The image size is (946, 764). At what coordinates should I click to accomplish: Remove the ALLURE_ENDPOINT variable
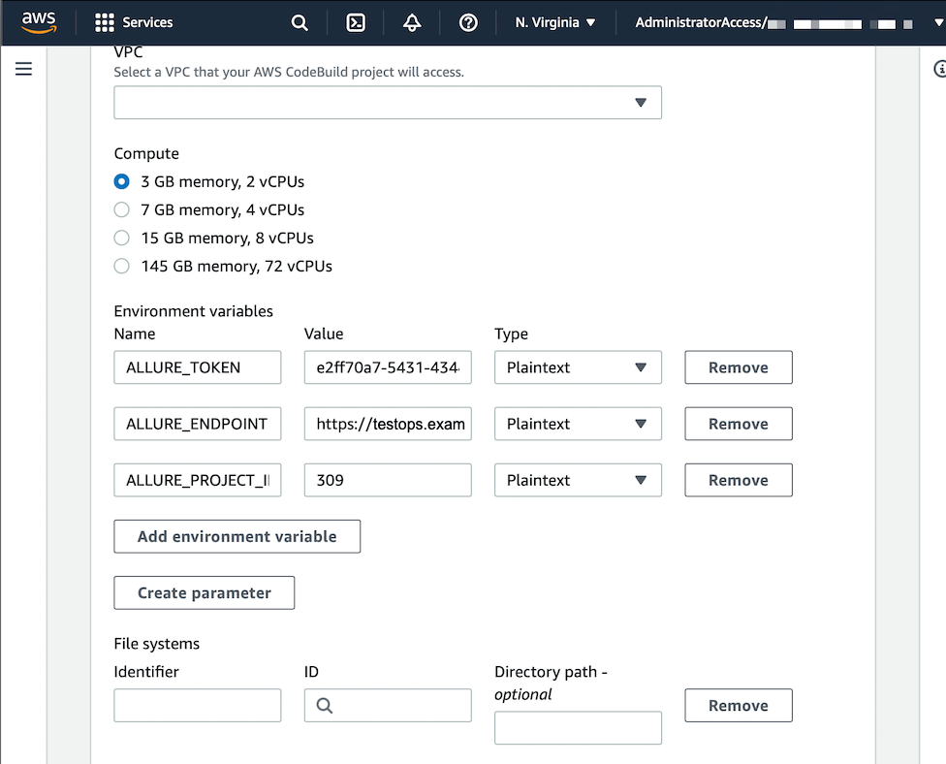(x=738, y=424)
